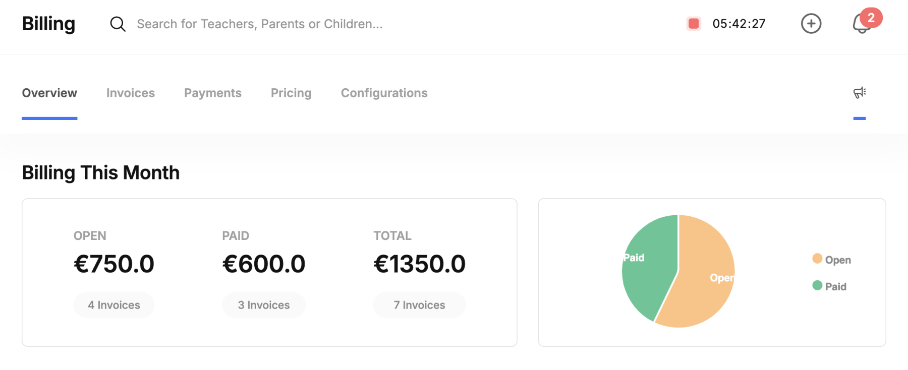Click the red notification badge showing 2

coord(871,18)
